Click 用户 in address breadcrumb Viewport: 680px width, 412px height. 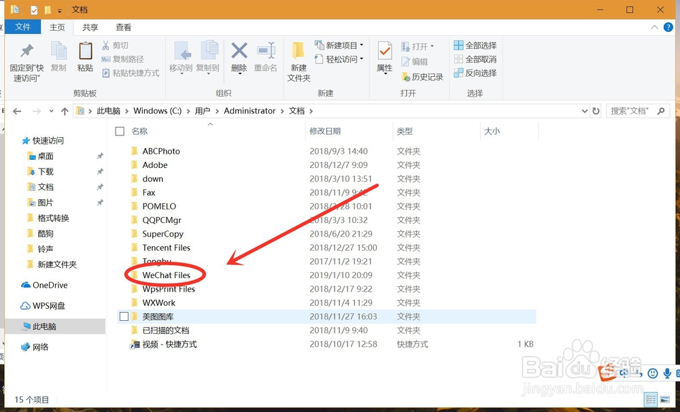click(x=203, y=111)
